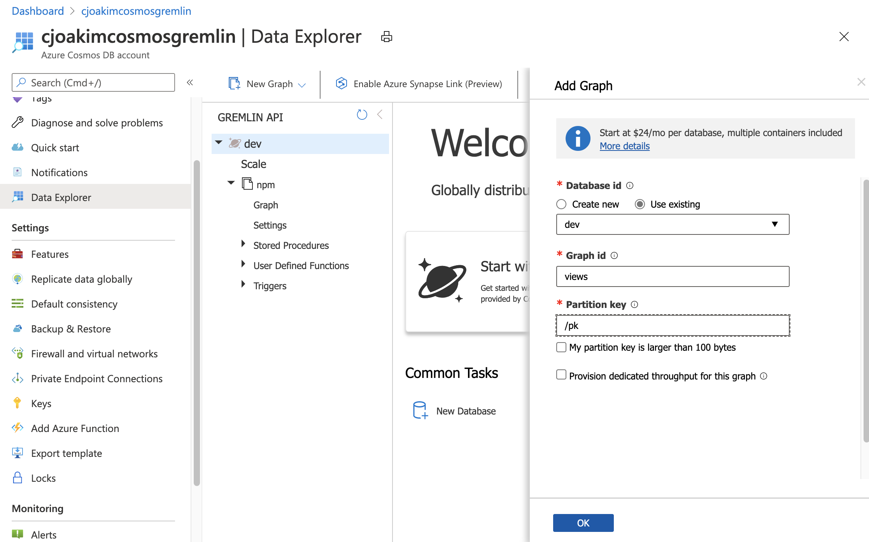Viewport: 869px width, 542px height.
Task: Click the Firewall and virtual networks icon
Action: point(18,353)
